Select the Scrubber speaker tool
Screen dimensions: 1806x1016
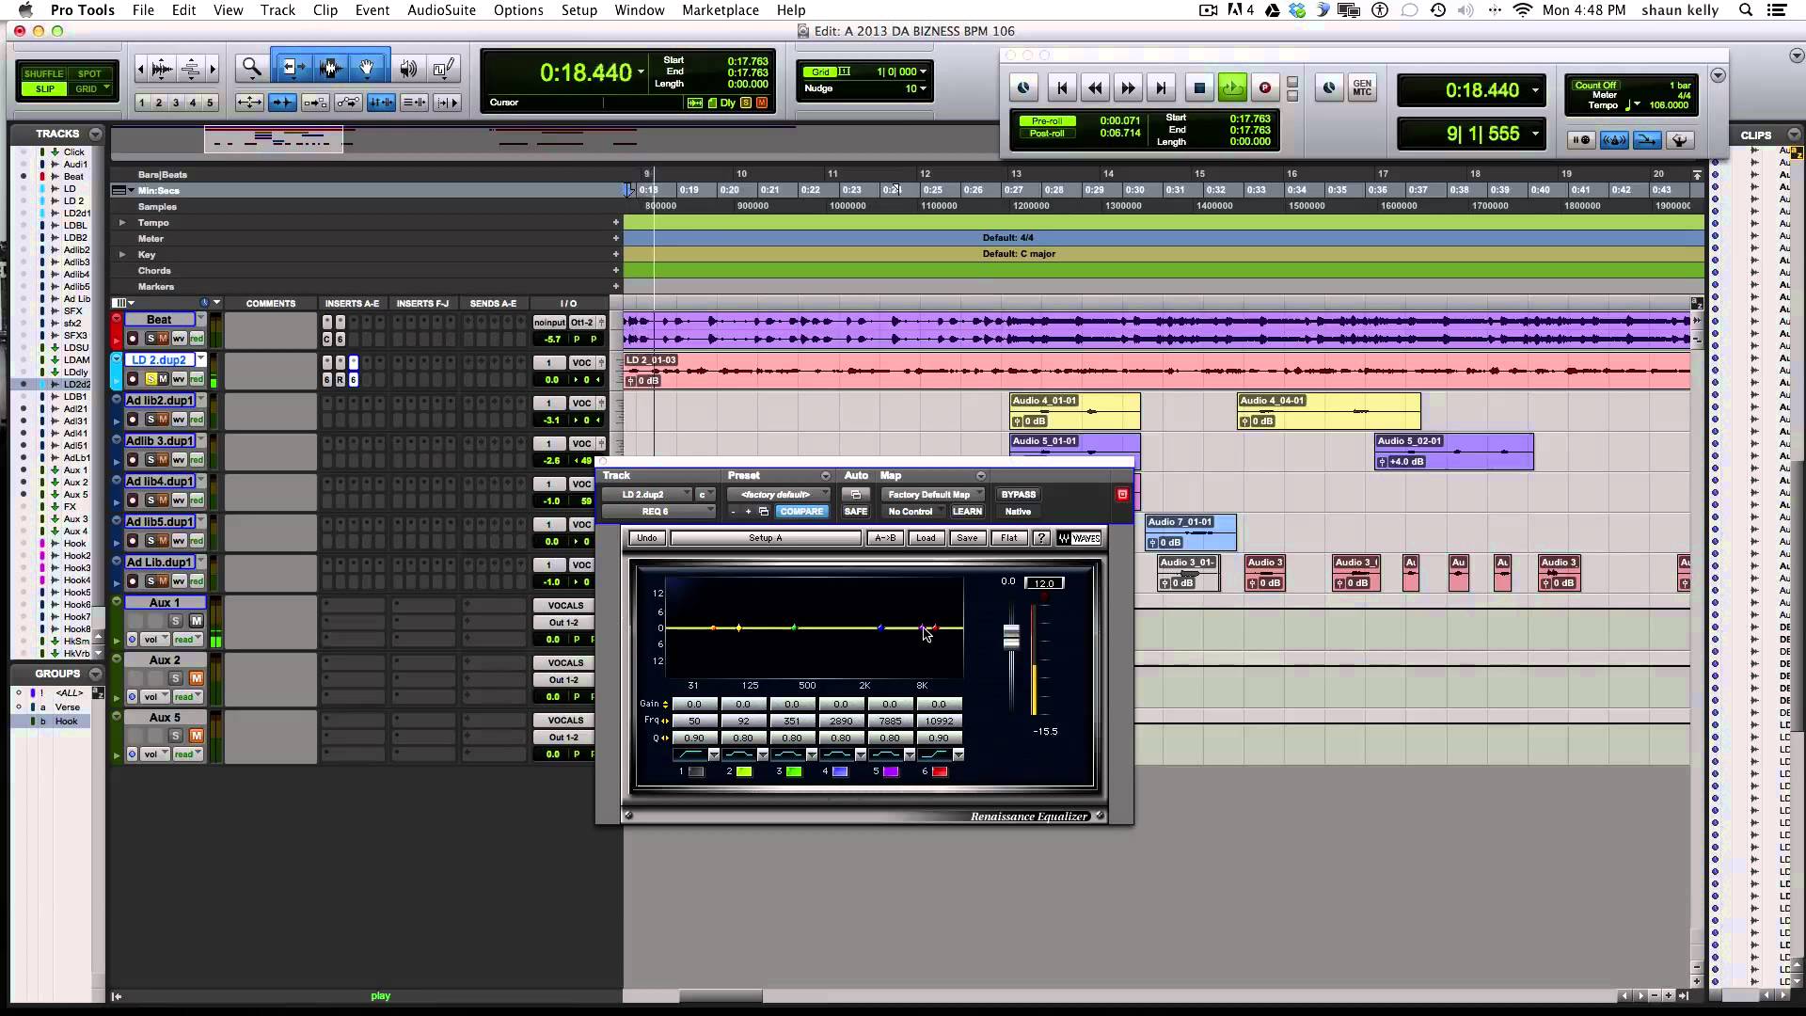[408, 68]
